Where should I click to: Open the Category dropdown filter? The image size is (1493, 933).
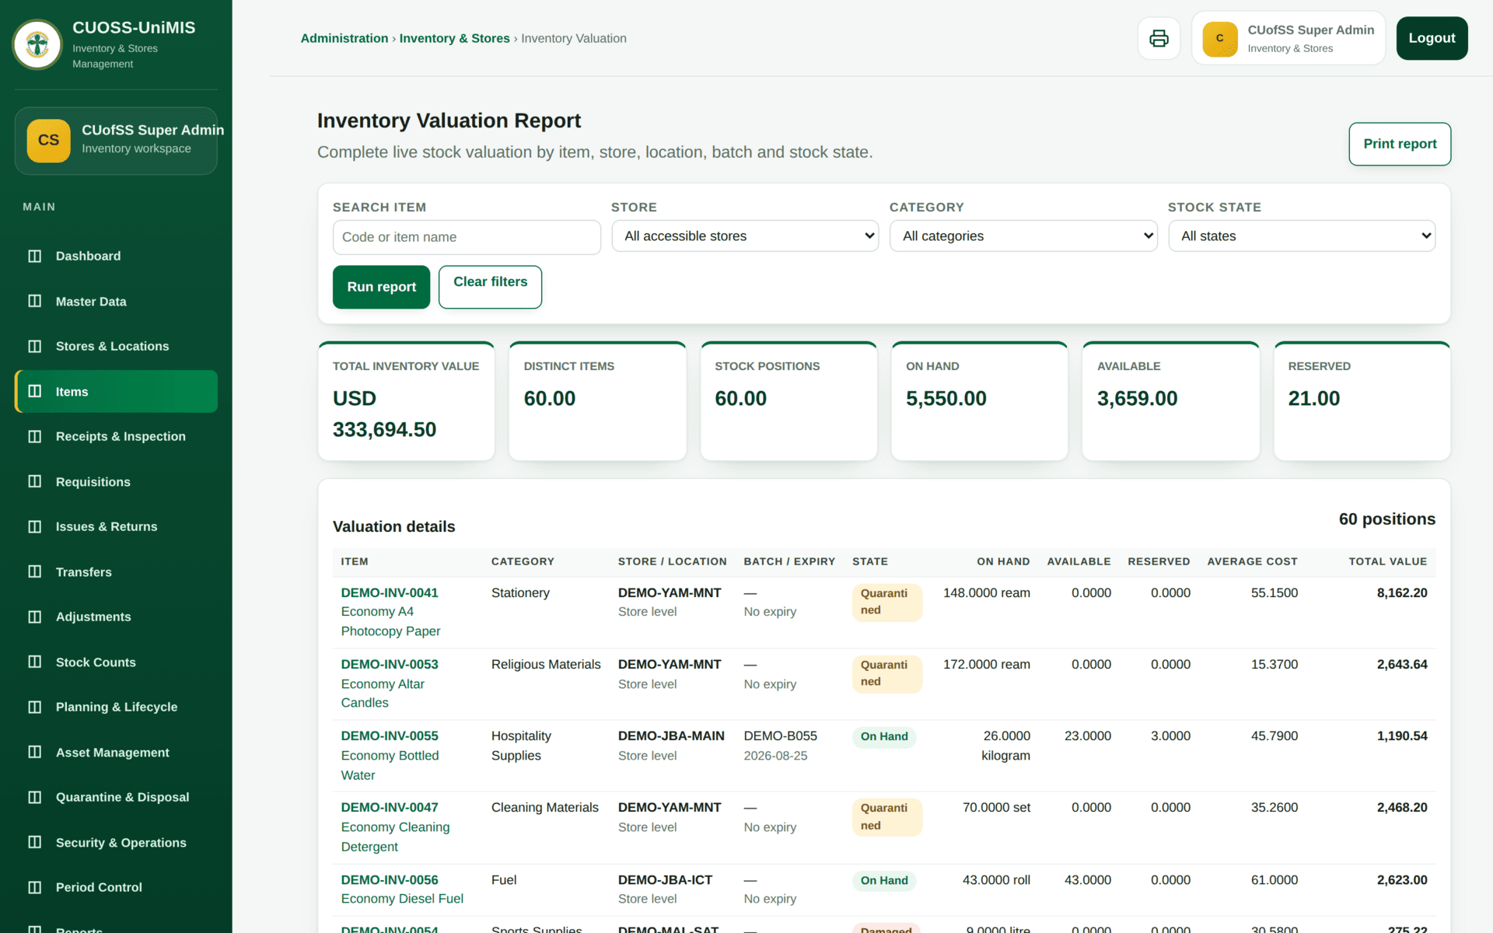(1023, 236)
